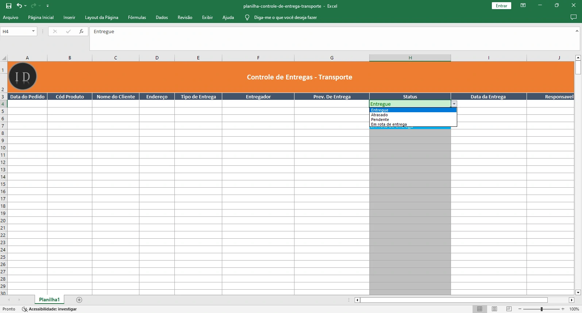Click the ribbon display options icon
Image resolution: width=582 pixels, height=313 pixels.
(x=523, y=6)
